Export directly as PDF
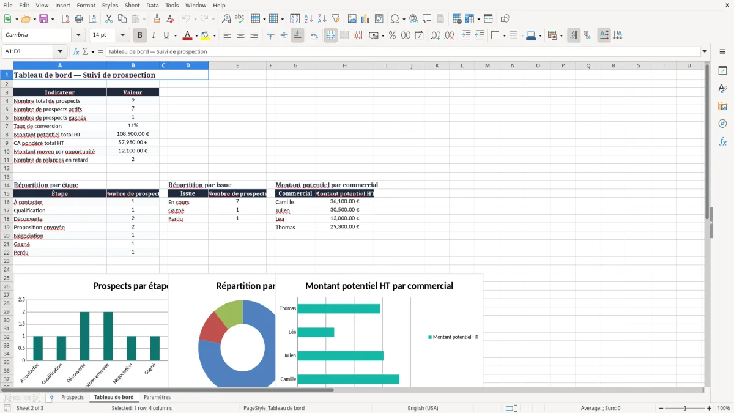 click(65, 19)
